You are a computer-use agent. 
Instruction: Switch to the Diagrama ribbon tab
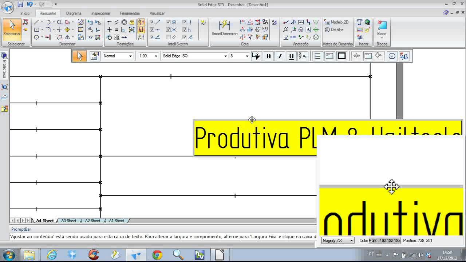pos(74,13)
